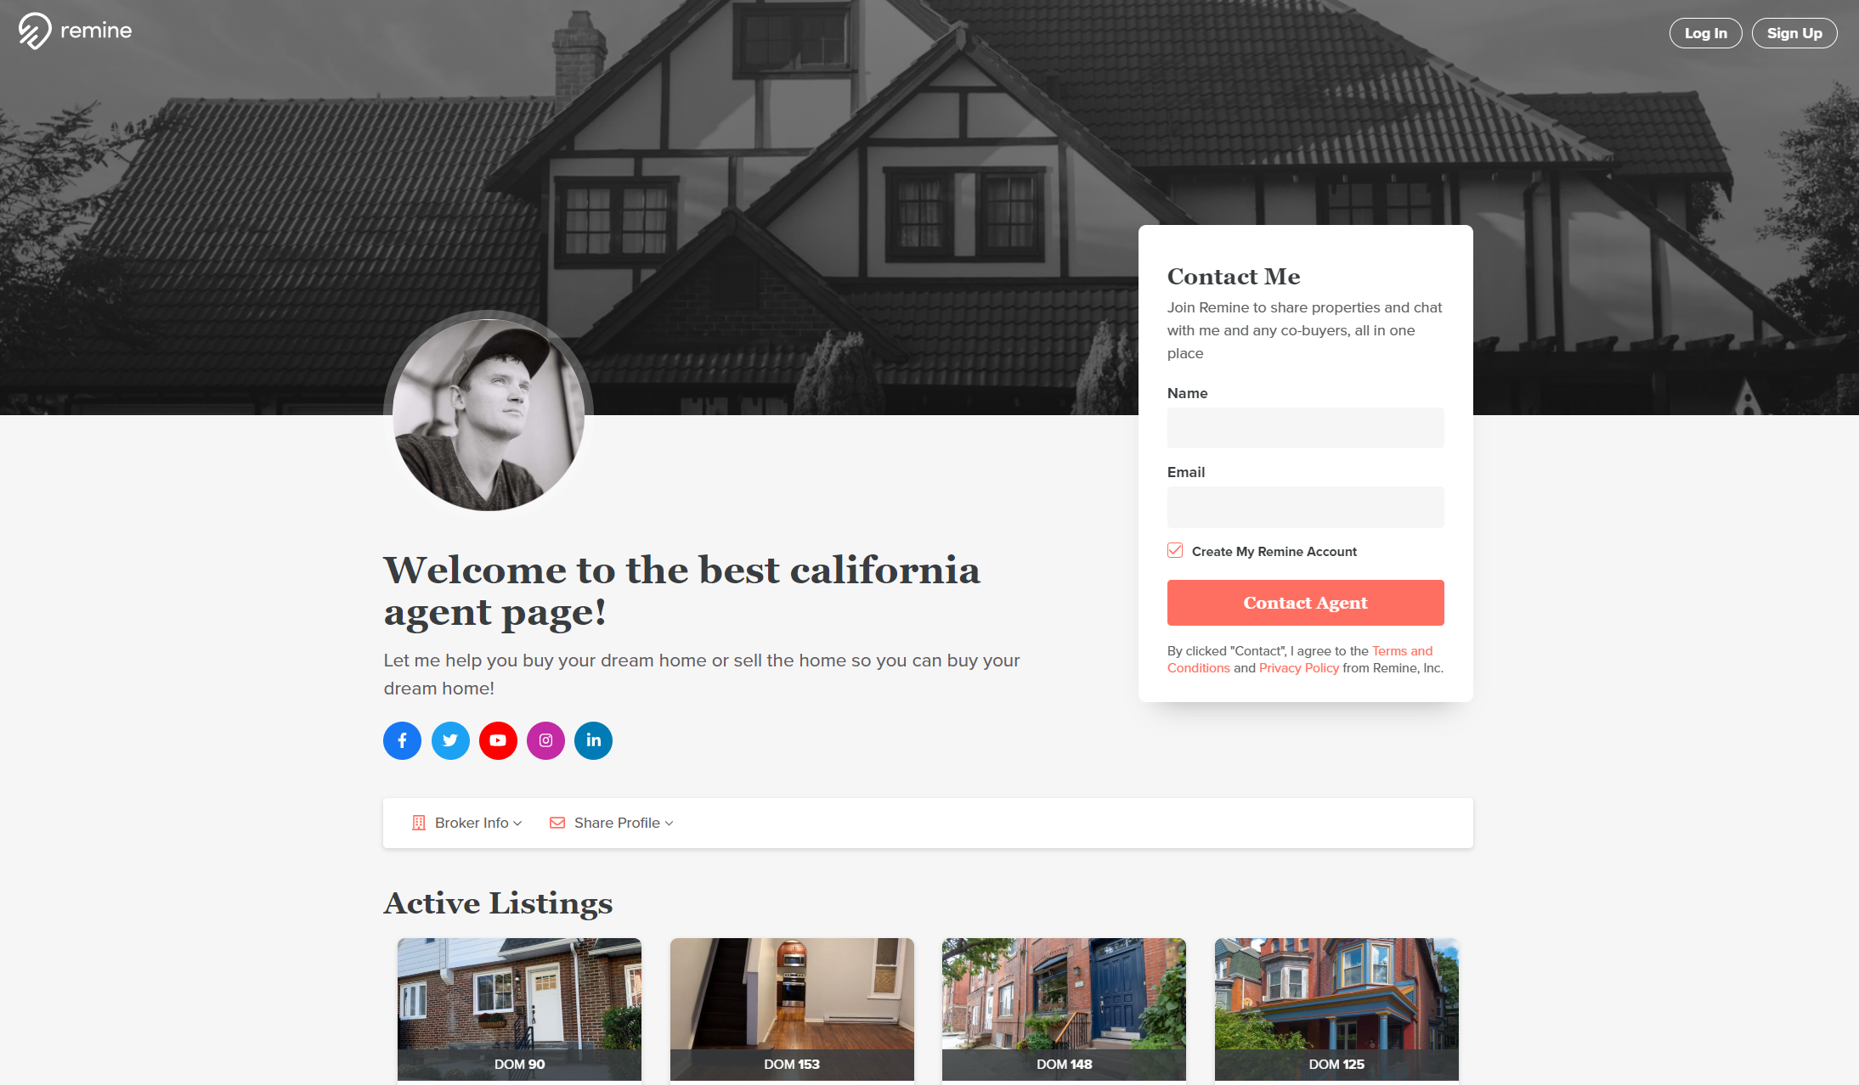Submit the Contact Agent button
Viewport: 1859px width, 1085px height.
1305,603
